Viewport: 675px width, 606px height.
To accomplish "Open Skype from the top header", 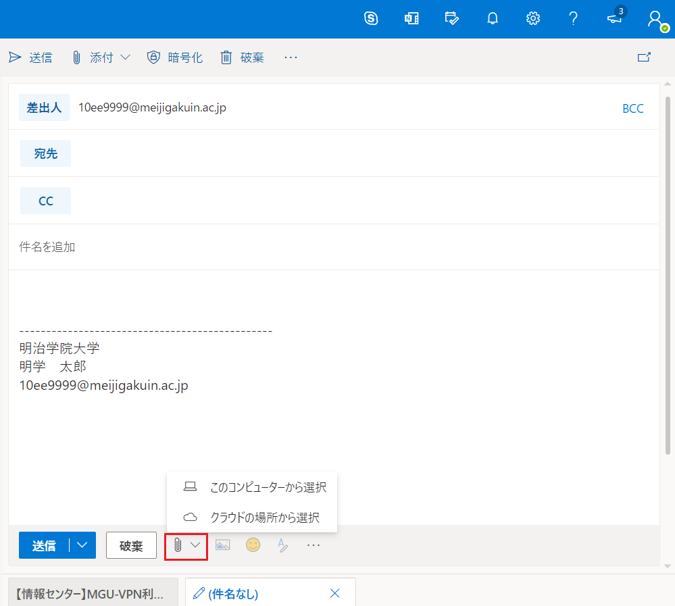I will pyautogui.click(x=371, y=19).
